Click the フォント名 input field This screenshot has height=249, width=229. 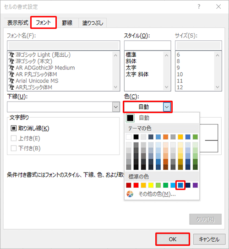[63, 46]
